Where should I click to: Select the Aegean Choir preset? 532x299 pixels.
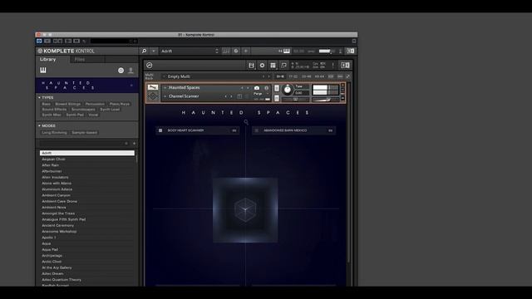(x=86, y=159)
